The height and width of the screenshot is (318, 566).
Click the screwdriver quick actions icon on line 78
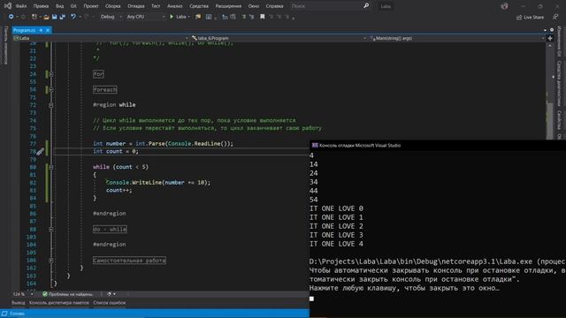click(x=40, y=151)
